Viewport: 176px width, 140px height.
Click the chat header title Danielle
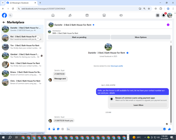click(73, 25)
